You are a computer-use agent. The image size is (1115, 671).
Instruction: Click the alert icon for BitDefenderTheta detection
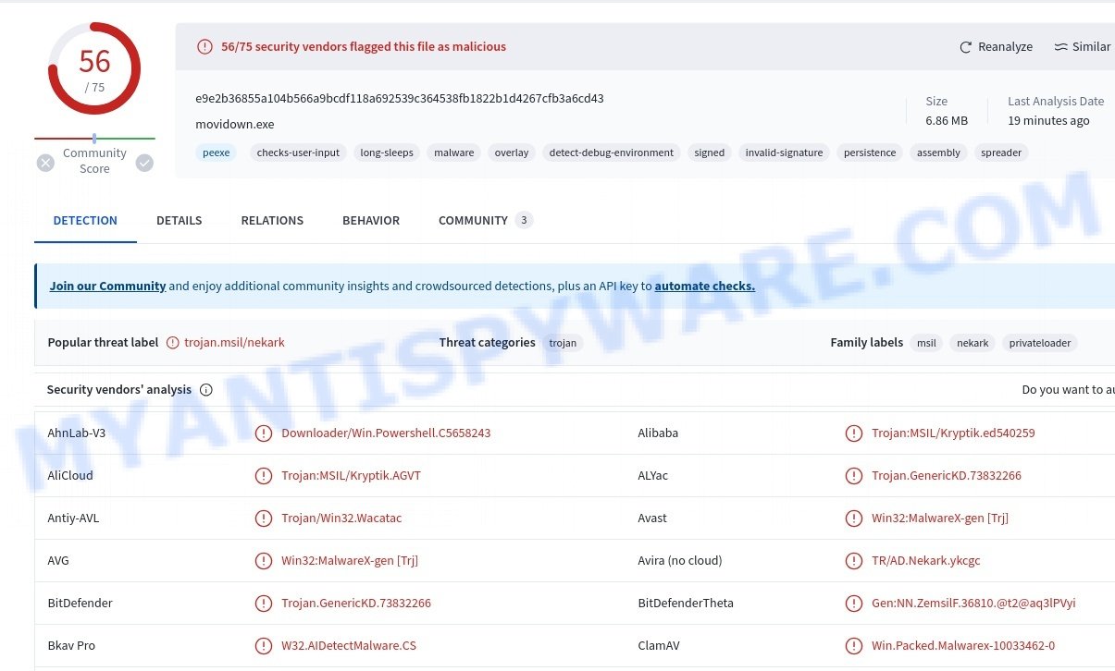854,604
